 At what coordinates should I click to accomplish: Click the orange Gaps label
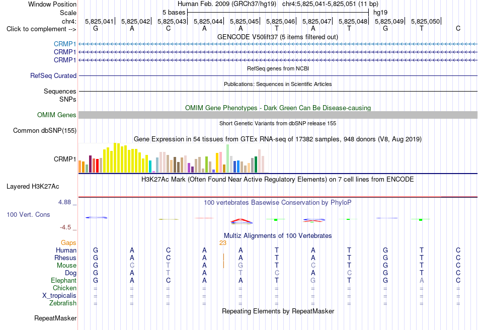(x=68, y=242)
